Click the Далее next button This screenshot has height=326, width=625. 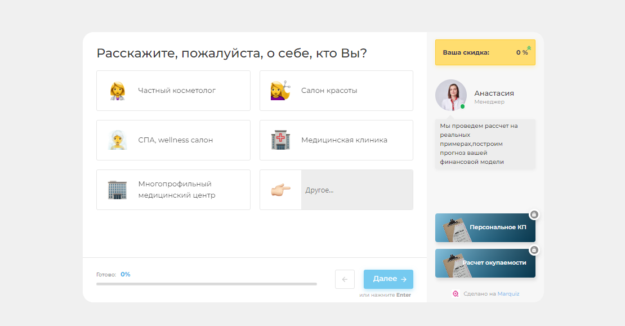coord(389,279)
